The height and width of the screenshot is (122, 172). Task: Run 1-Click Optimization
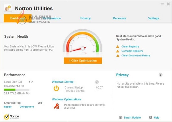[83, 61]
